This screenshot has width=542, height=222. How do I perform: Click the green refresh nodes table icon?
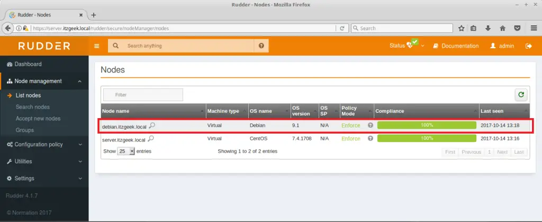click(521, 94)
